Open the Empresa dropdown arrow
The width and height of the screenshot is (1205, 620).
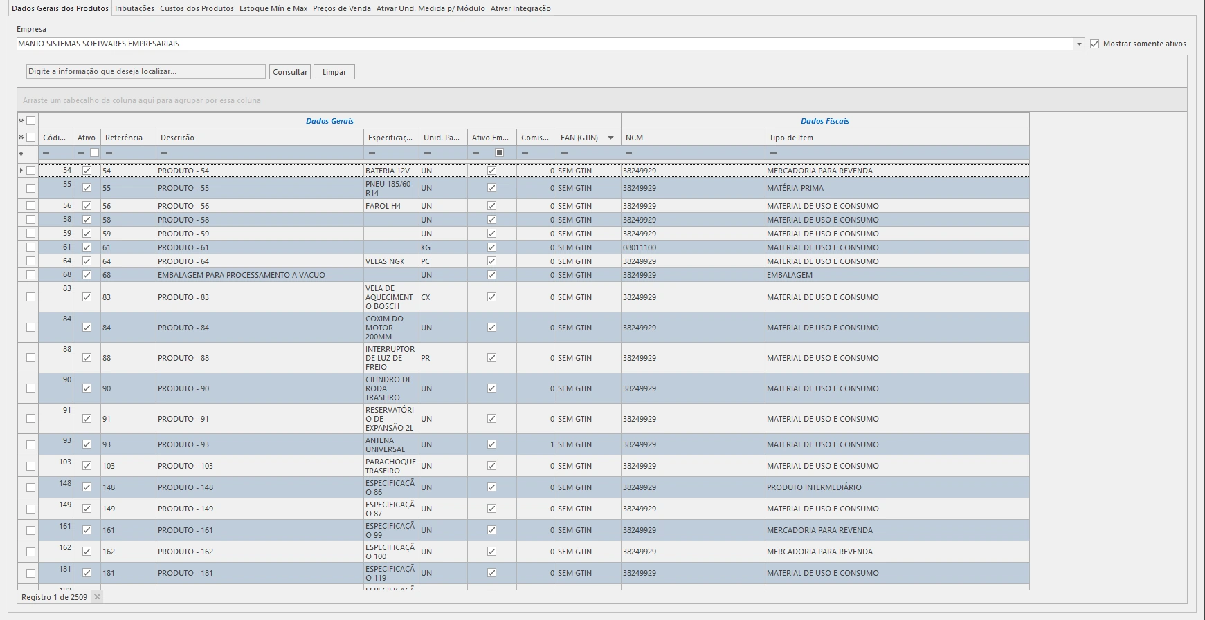[1078, 44]
